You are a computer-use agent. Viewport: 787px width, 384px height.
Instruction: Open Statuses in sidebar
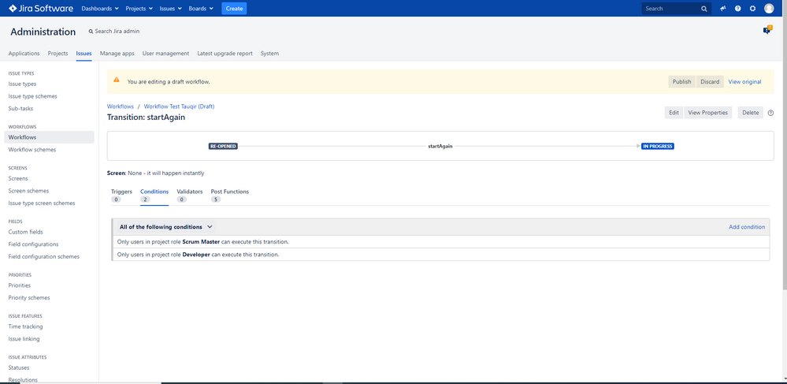19,368
